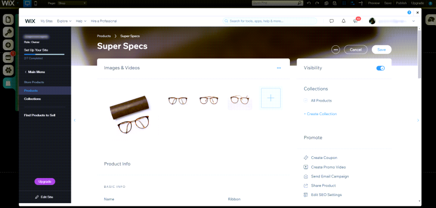
Task: Open the Pages panel in editor sidebar
Action: pyautogui.click(x=8, y=20)
